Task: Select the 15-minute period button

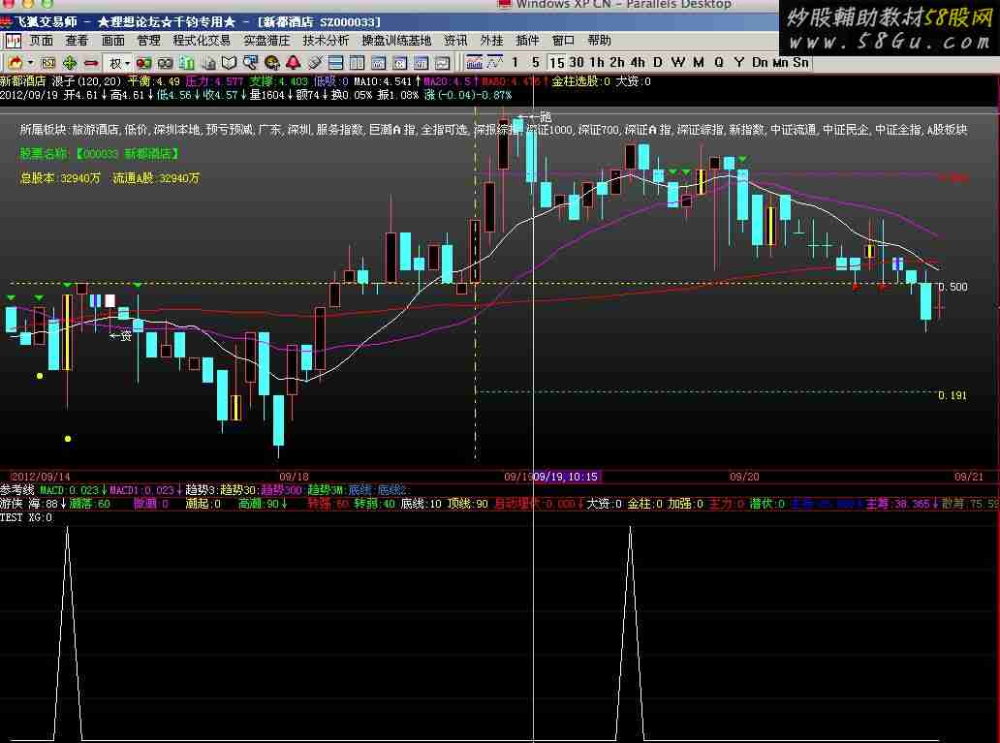Action: (557, 63)
